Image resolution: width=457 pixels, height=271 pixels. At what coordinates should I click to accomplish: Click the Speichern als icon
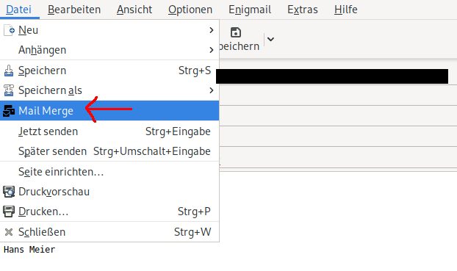pyautogui.click(x=9, y=90)
